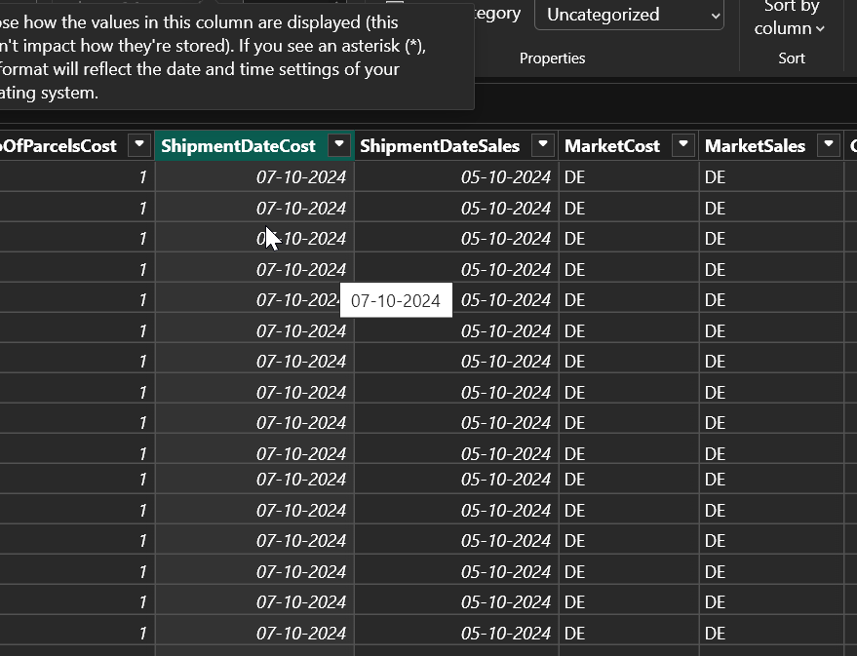Viewport: 857px width, 656px height.
Task: Open the Uncategorized data category dropdown
Action: 629,15
